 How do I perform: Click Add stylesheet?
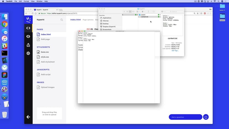point(48,62)
